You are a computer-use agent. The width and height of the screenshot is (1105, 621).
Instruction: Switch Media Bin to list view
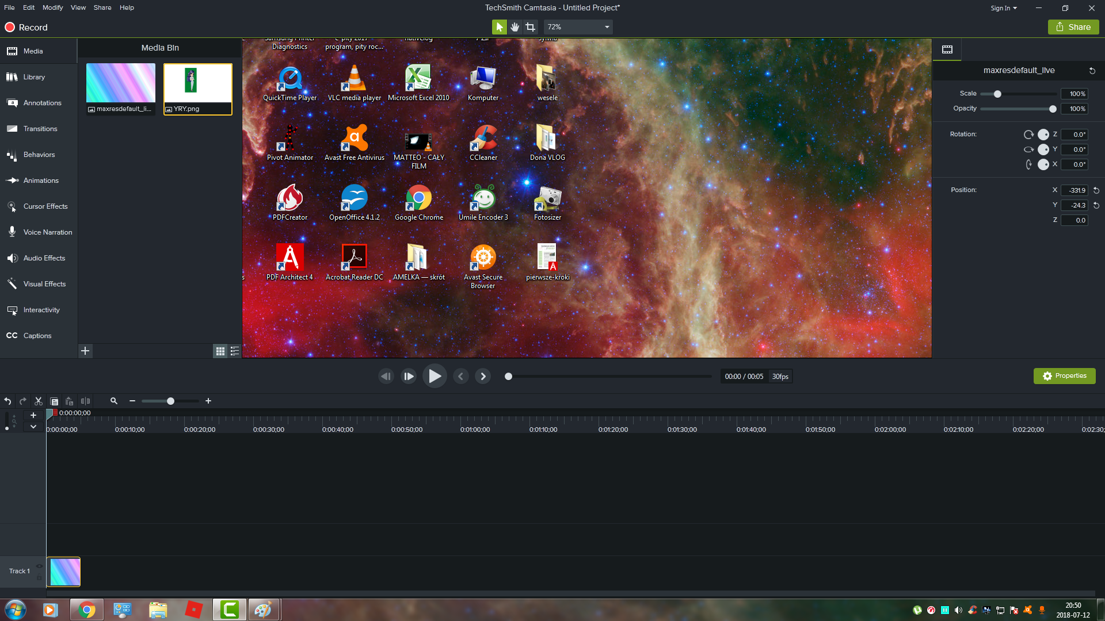(235, 351)
